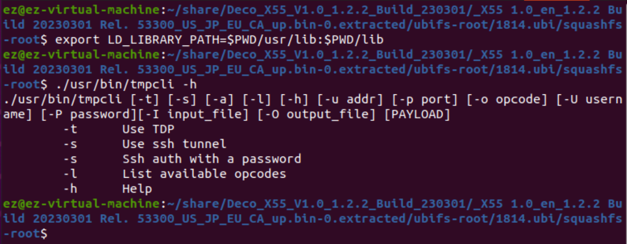
Task: Click the second ez@ez-virtual-machine prompt label
Action: coord(81,55)
